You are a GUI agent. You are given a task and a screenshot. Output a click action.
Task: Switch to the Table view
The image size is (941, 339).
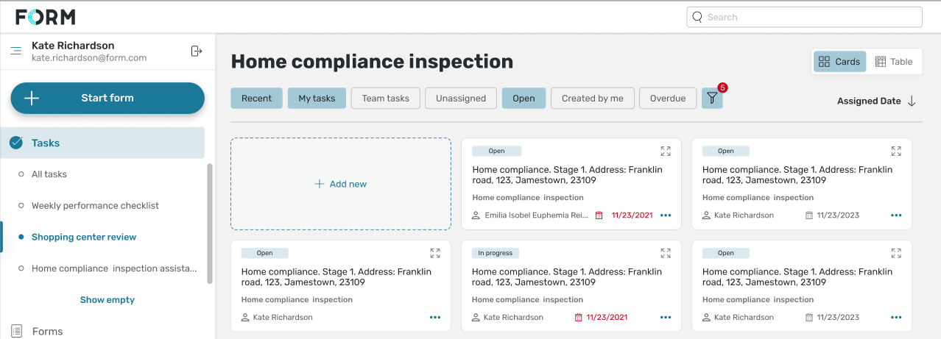pyautogui.click(x=893, y=62)
